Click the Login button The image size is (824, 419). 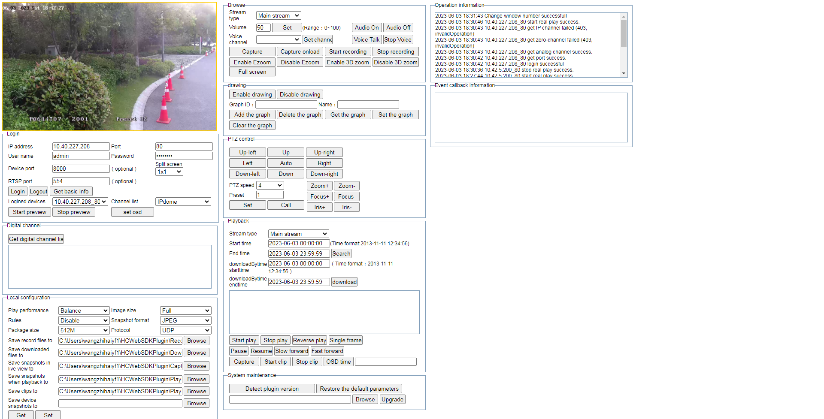(x=18, y=191)
